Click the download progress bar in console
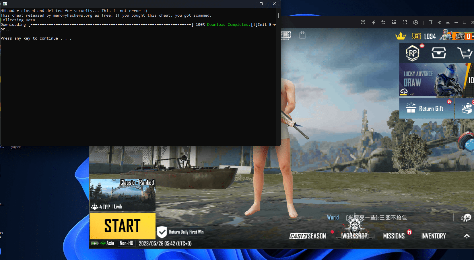The width and height of the screenshot is (474, 260). (x=111, y=25)
